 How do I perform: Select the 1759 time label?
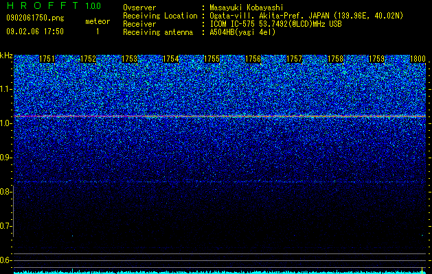377,59
